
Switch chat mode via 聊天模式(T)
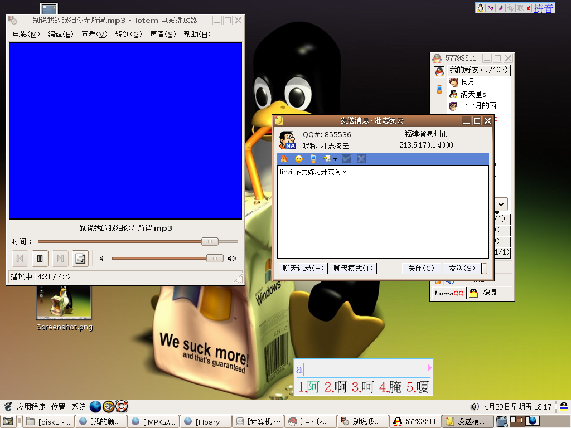(x=353, y=268)
